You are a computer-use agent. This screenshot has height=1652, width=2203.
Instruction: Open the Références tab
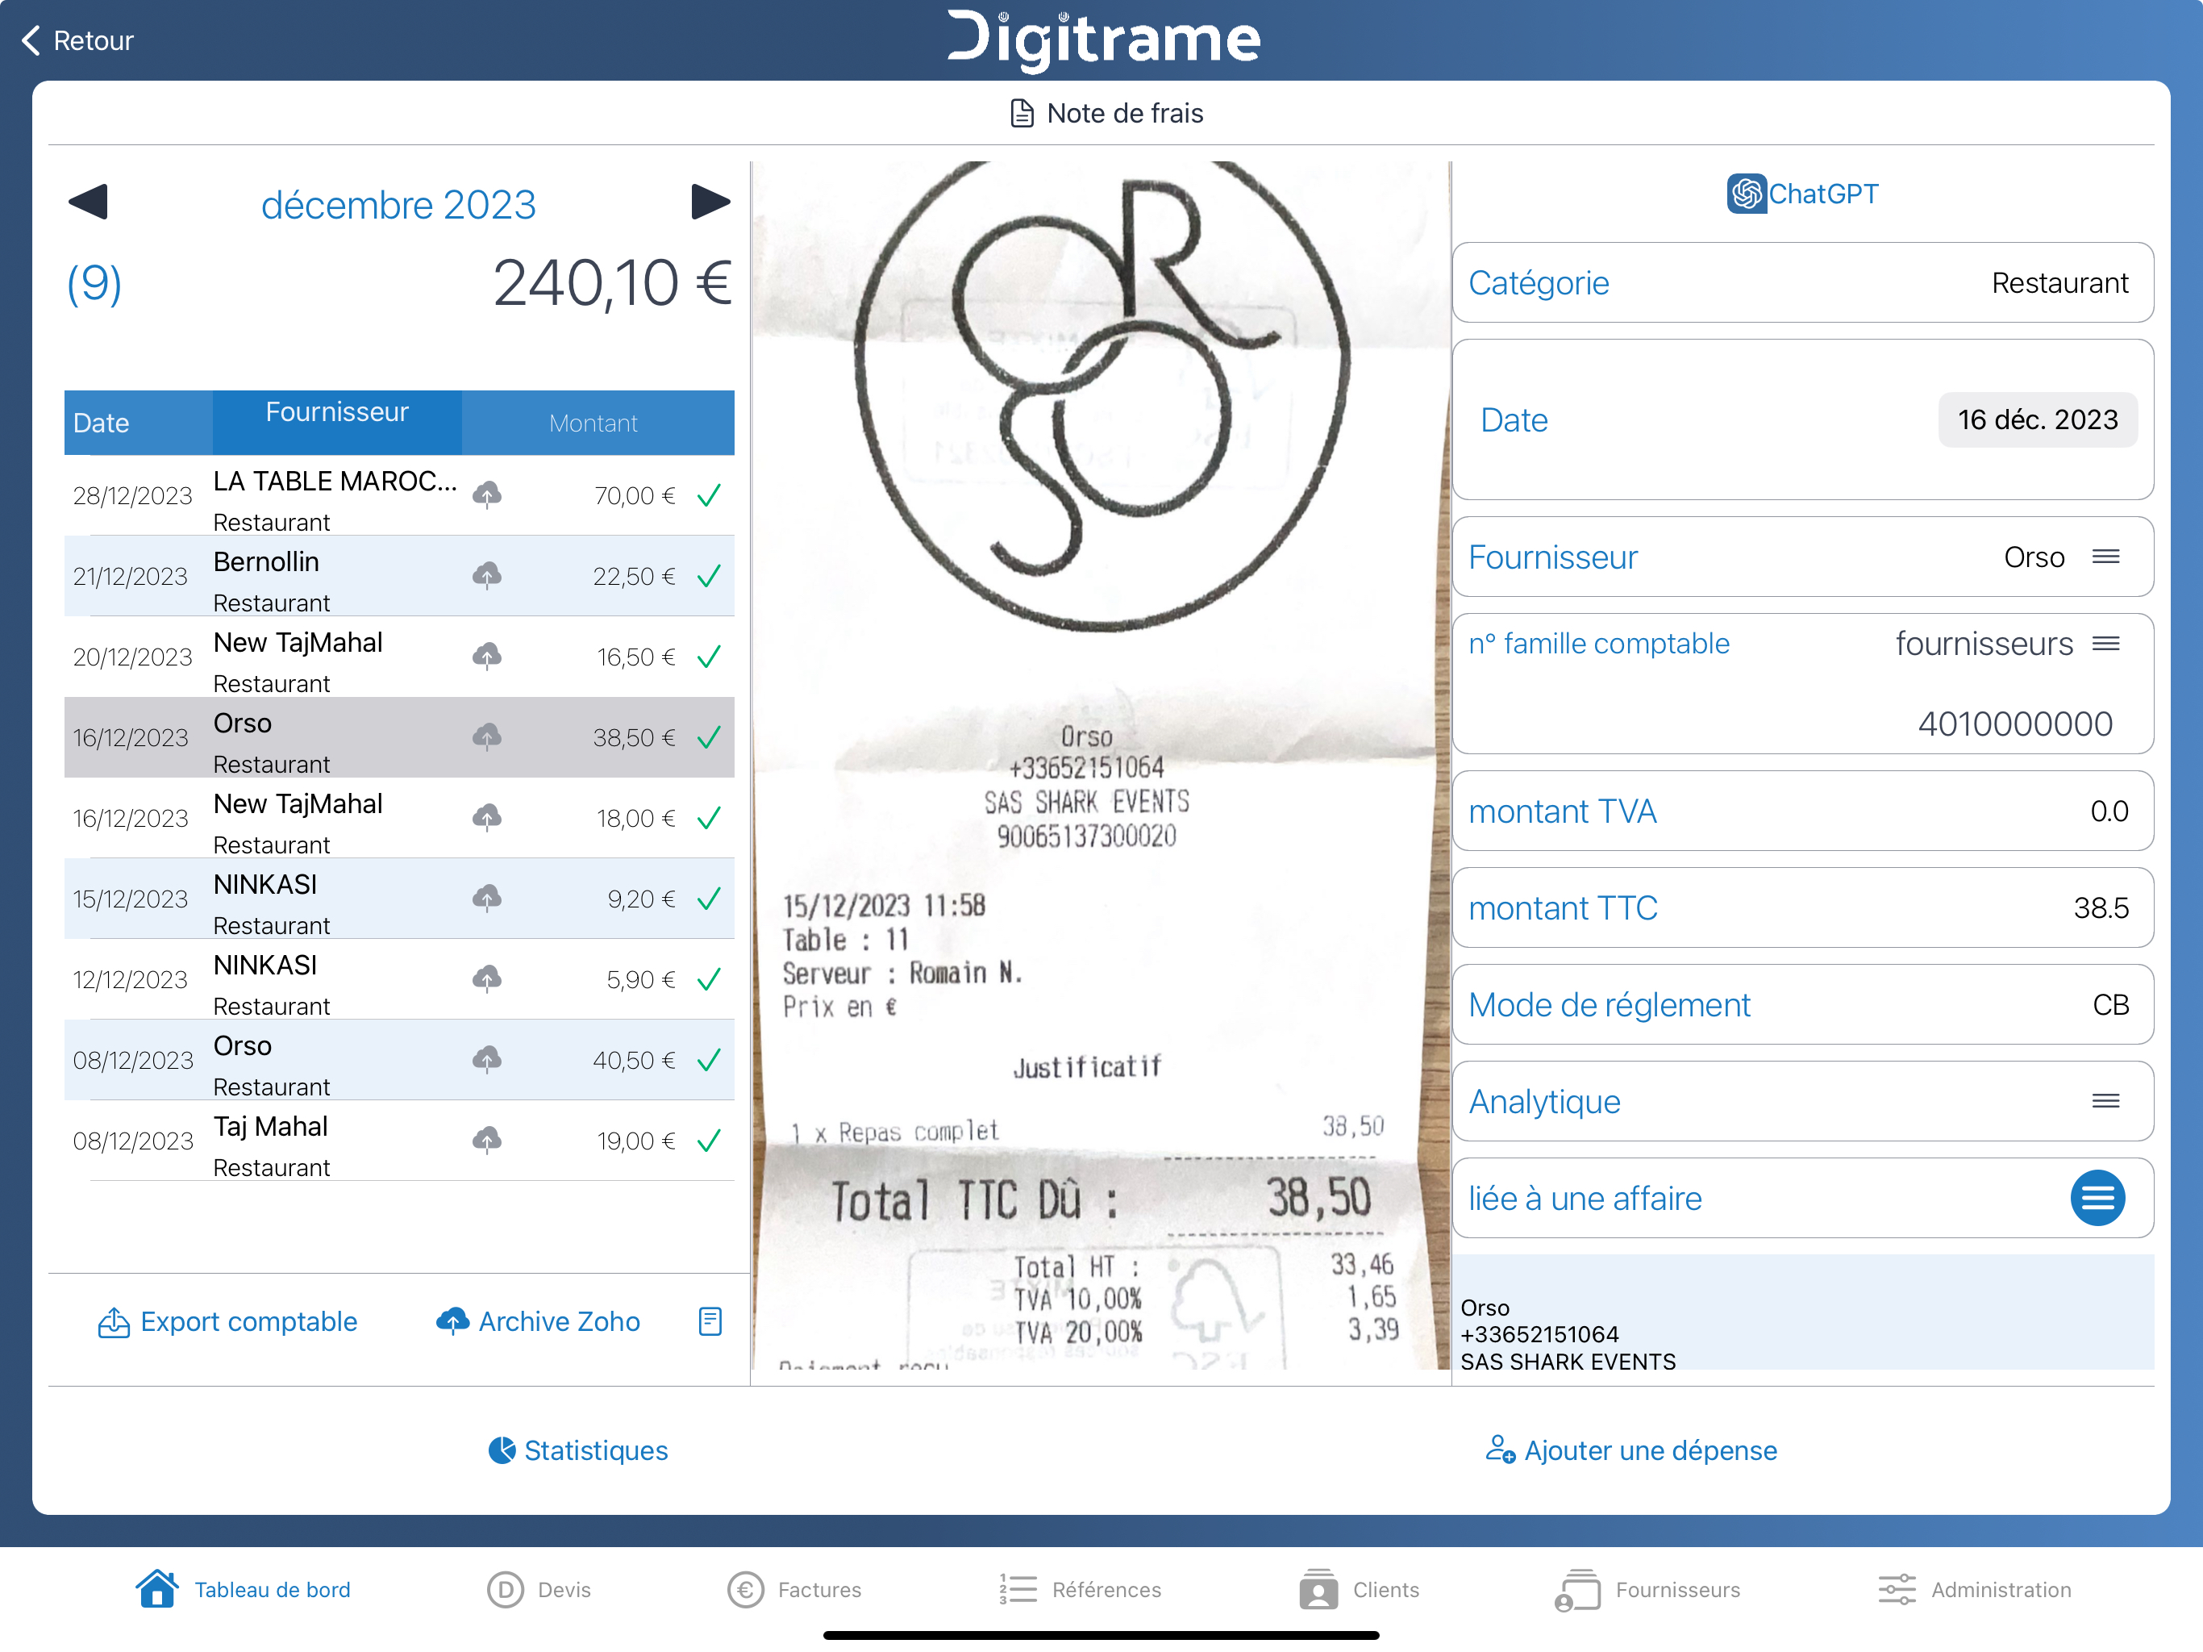click(x=1081, y=1590)
